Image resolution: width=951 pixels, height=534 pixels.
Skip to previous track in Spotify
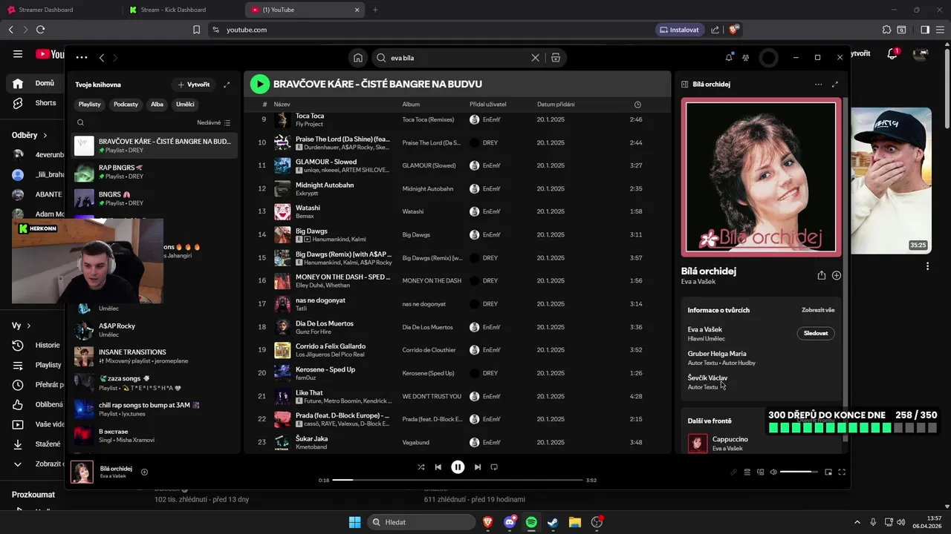click(x=438, y=467)
